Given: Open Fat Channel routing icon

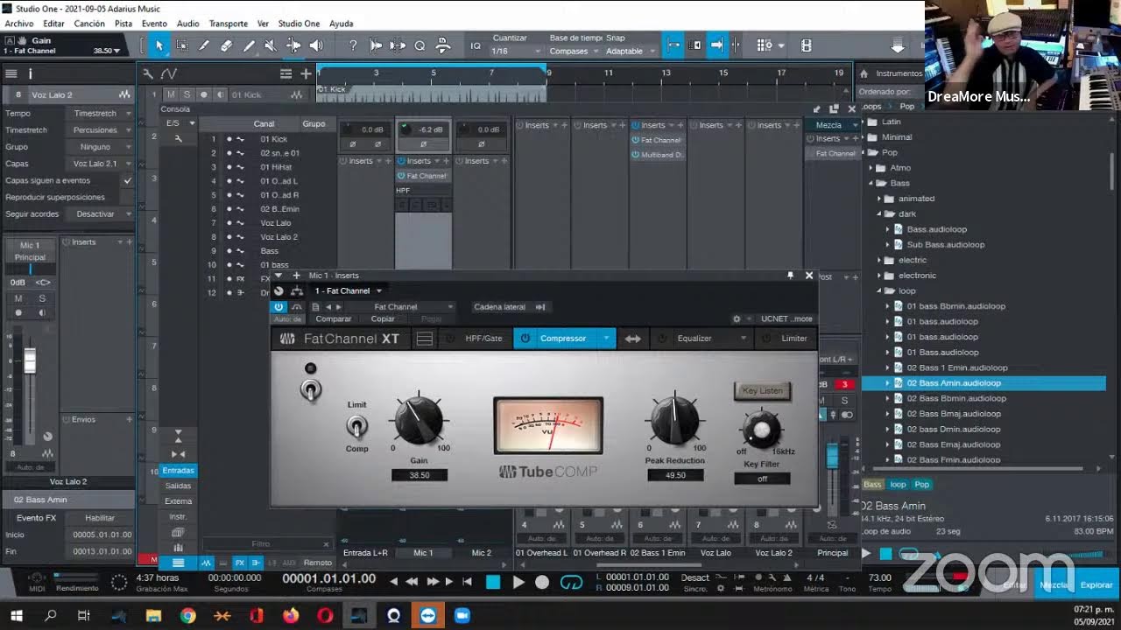Looking at the screenshot, I should [296, 290].
